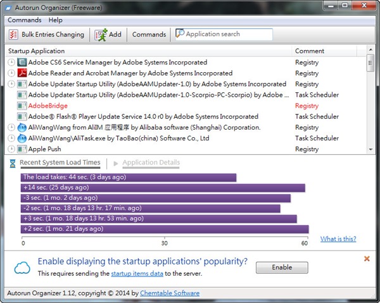380x303 pixels.
Task: Click the Autorun Organizer title bar app icon
Action: 8,8
